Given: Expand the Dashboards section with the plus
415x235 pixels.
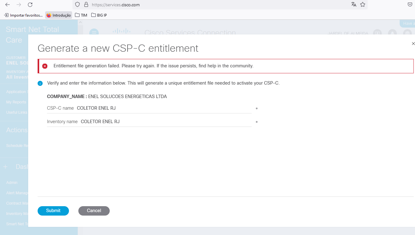Looking at the screenshot, I should point(5,166).
